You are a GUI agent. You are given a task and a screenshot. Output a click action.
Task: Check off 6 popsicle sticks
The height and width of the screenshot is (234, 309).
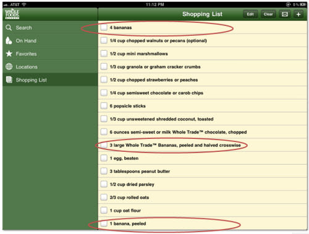(104, 106)
